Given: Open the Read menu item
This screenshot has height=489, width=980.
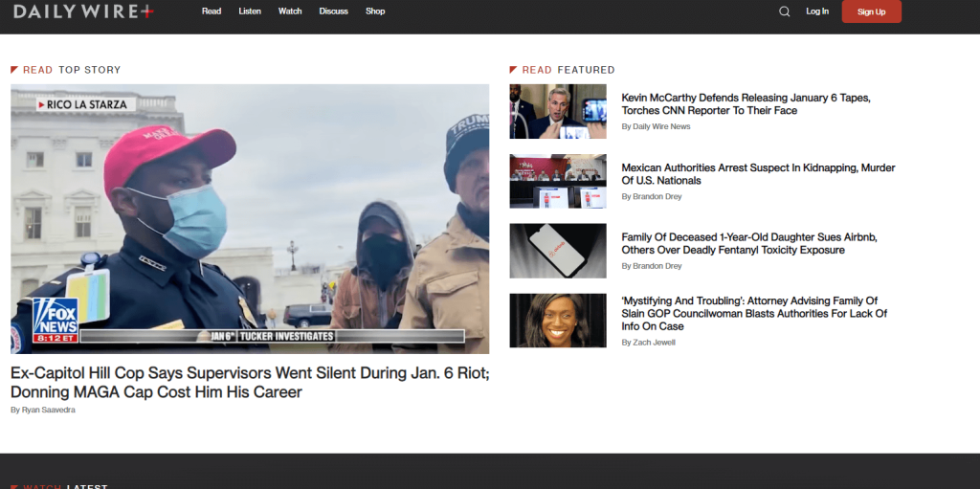Looking at the screenshot, I should [212, 11].
